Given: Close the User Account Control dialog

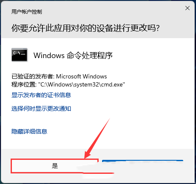Looking at the screenshot, I should [187, 8].
